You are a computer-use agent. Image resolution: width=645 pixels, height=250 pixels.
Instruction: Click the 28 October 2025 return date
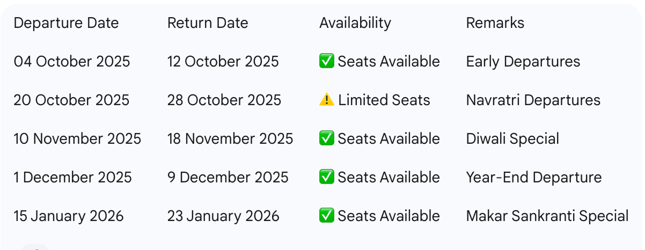224,100
